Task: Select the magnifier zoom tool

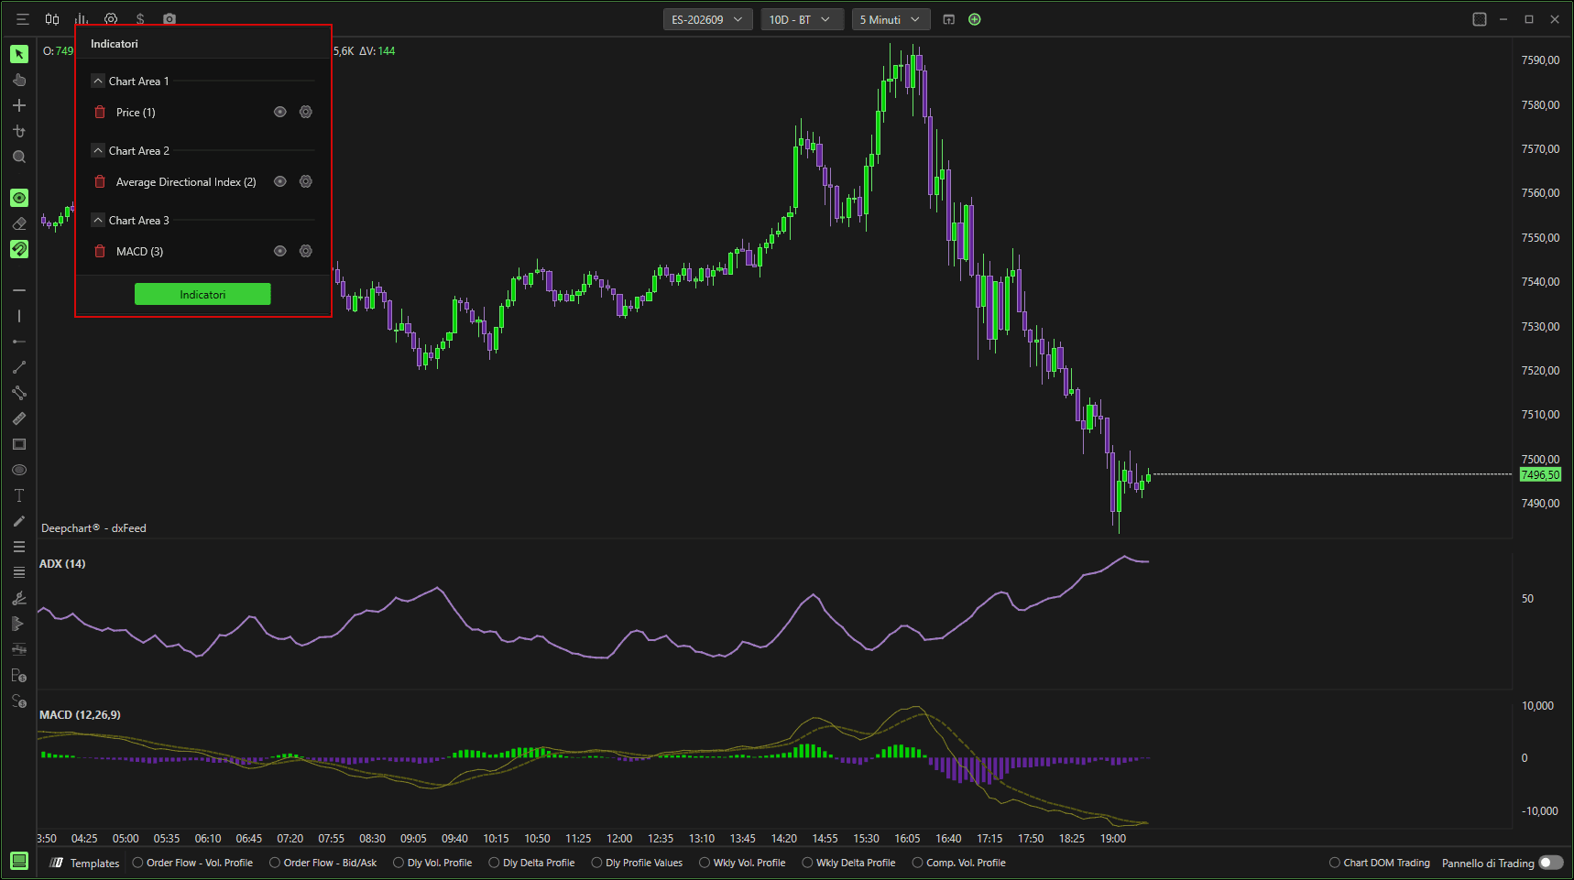Action: pyautogui.click(x=19, y=157)
